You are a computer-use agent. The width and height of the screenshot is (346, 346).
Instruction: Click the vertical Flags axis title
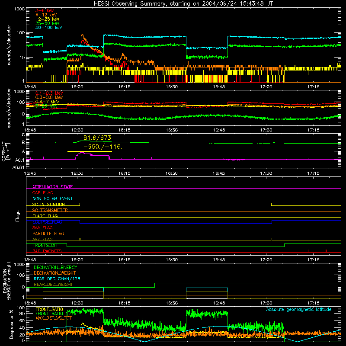tap(17, 216)
